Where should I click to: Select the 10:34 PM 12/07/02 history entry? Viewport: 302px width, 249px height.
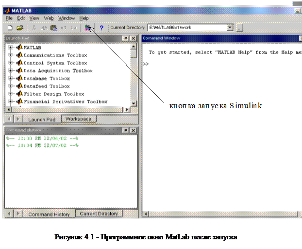42,146
